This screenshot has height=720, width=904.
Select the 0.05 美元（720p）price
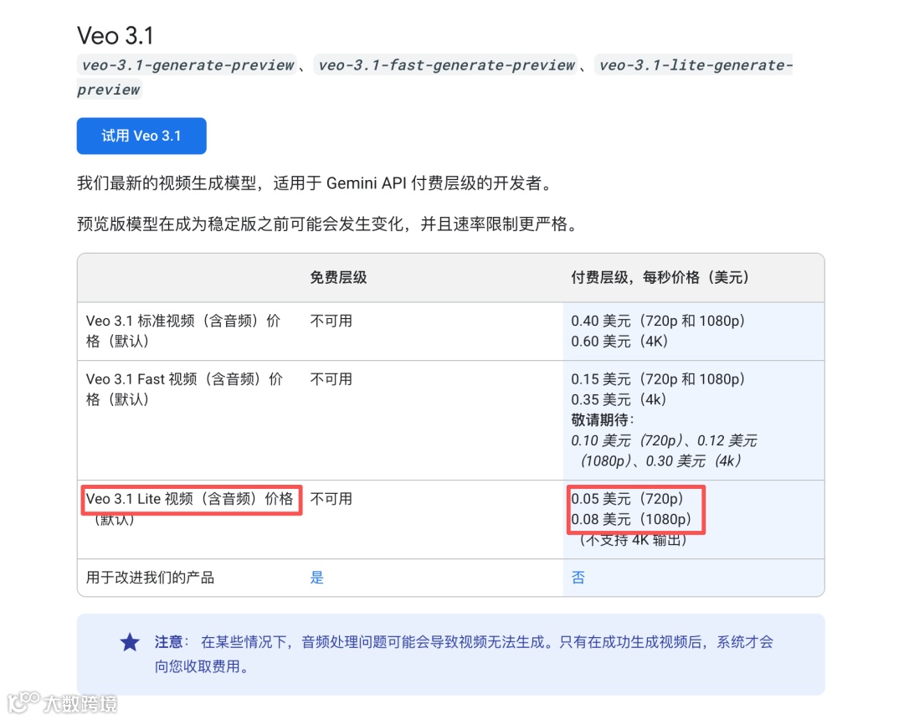[x=627, y=499]
